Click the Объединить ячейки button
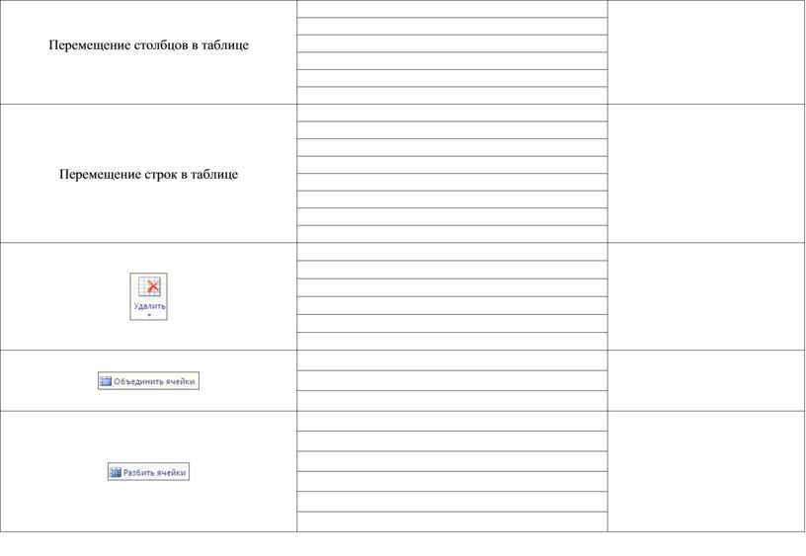The image size is (806, 556). pyautogui.click(x=148, y=381)
